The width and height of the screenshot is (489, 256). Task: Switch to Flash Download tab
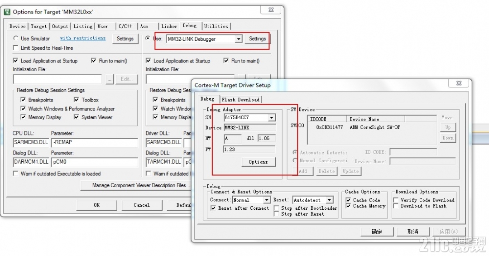pos(241,100)
